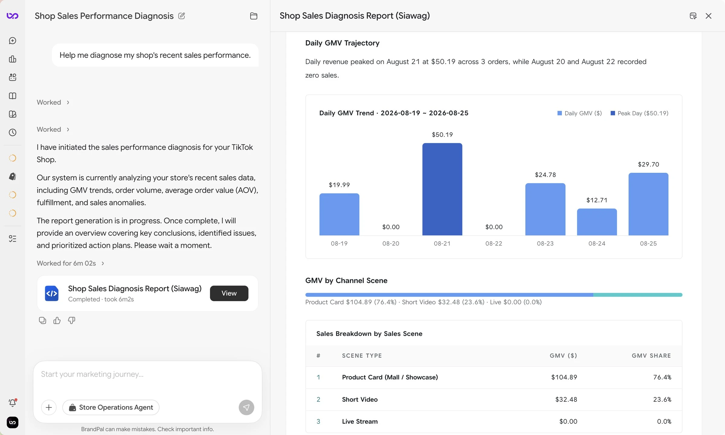Start a new chat via sidebar plus-bubble icon
This screenshot has height=435, width=725.
pyautogui.click(x=12, y=40)
